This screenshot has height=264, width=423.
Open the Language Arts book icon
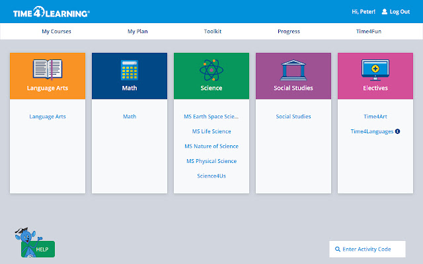[48, 69]
